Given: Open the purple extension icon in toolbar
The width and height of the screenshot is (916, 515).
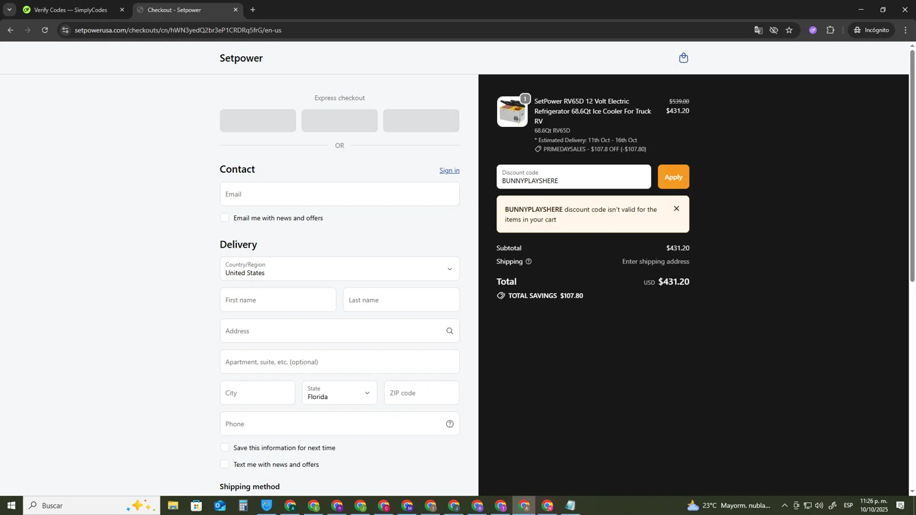Looking at the screenshot, I should 813,30.
